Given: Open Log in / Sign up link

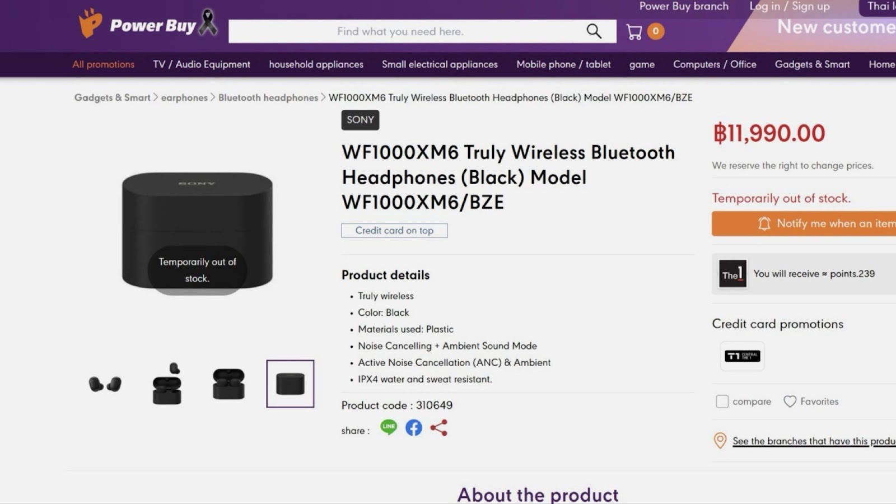Looking at the screenshot, I should point(790,7).
